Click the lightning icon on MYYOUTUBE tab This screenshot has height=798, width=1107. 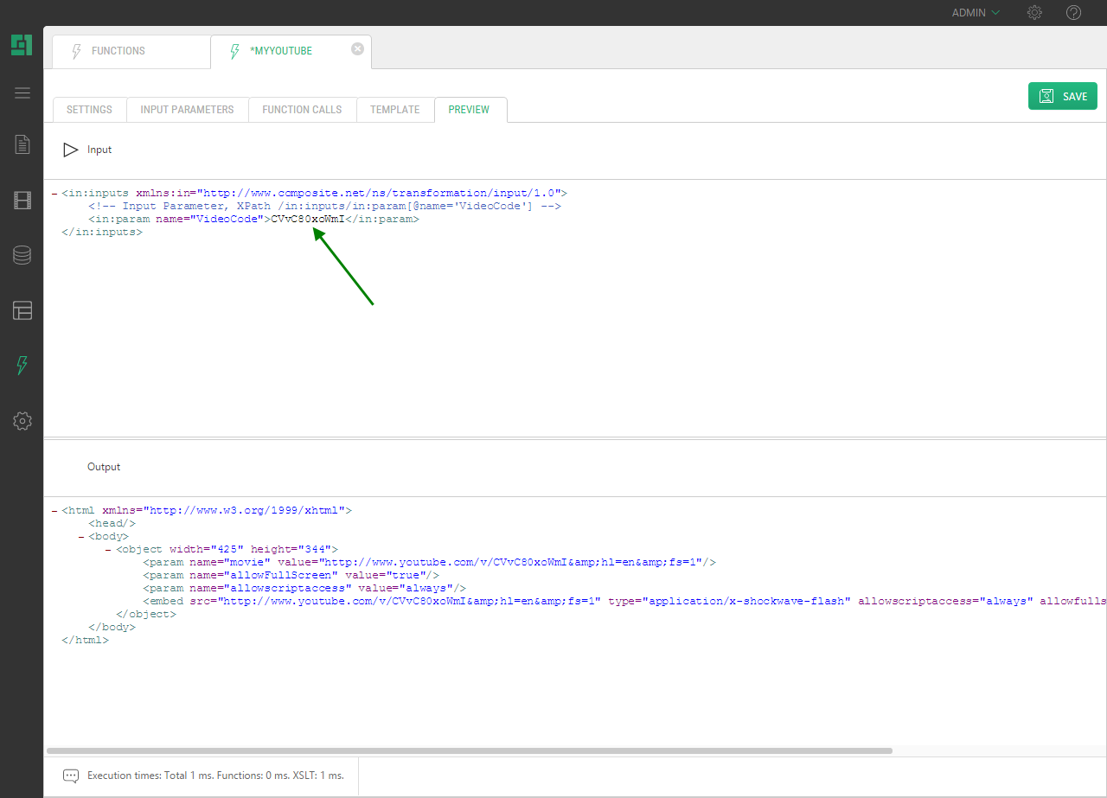pos(234,51)
